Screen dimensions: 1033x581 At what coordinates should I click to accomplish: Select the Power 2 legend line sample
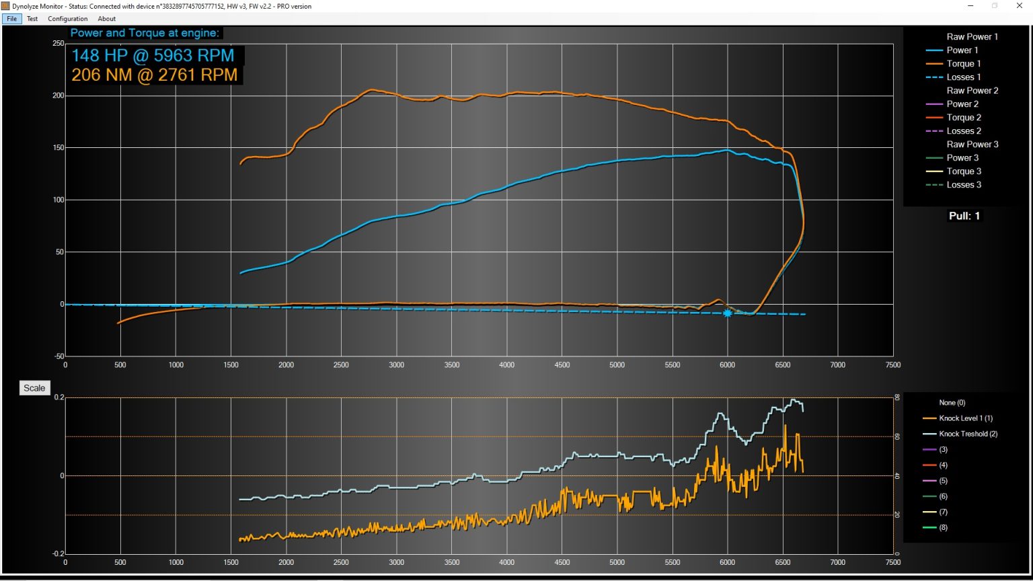coord(935,104)
